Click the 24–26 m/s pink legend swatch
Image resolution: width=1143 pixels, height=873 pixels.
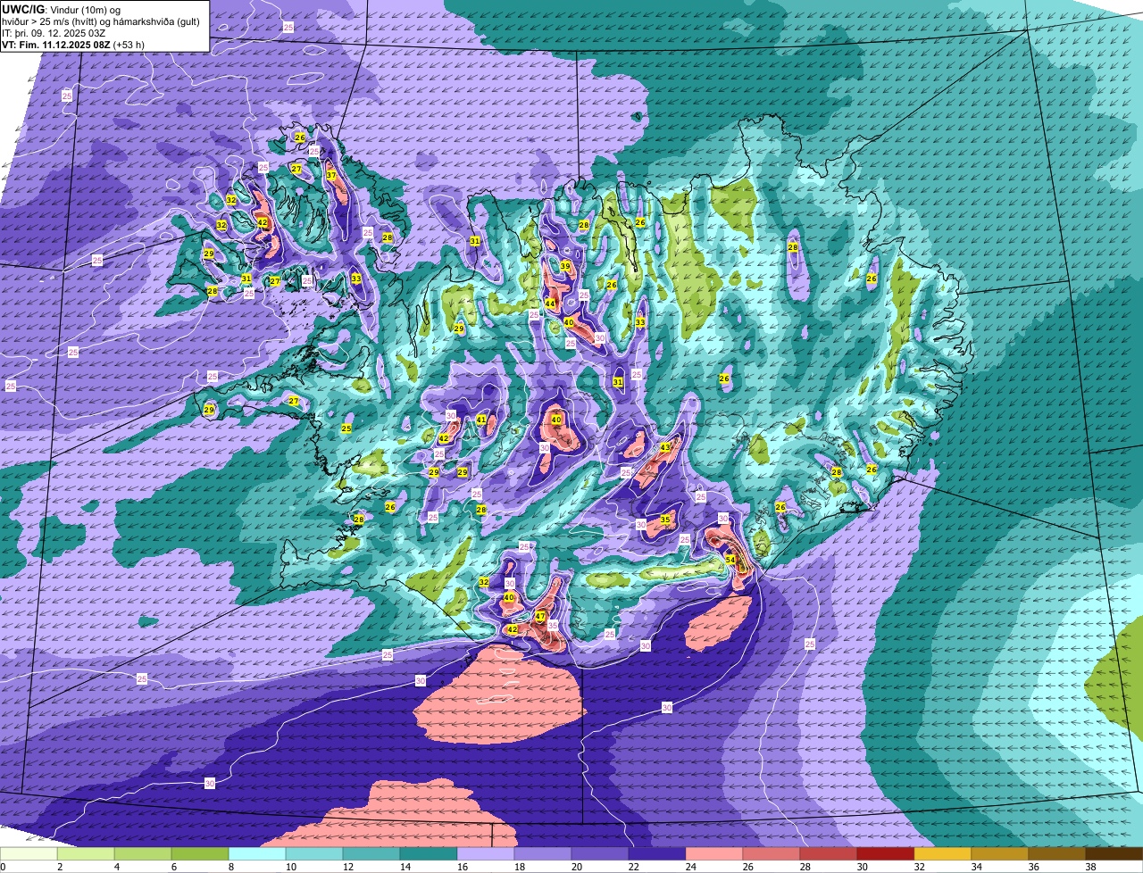coord(715,853)
